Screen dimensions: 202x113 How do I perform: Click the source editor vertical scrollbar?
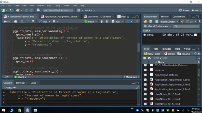point(139,47)
